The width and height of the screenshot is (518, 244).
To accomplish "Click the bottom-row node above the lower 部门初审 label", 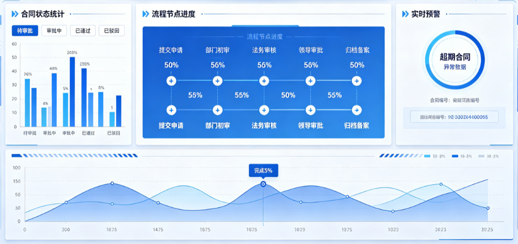I will [218, 110].
